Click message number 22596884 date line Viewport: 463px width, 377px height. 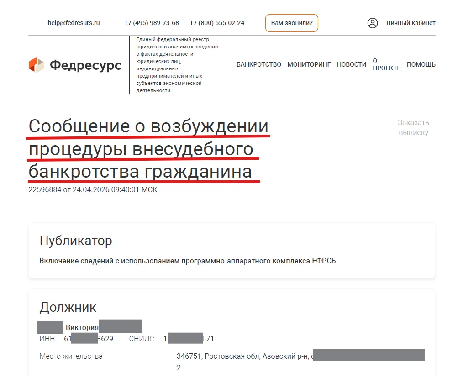[x=93, y=189]
